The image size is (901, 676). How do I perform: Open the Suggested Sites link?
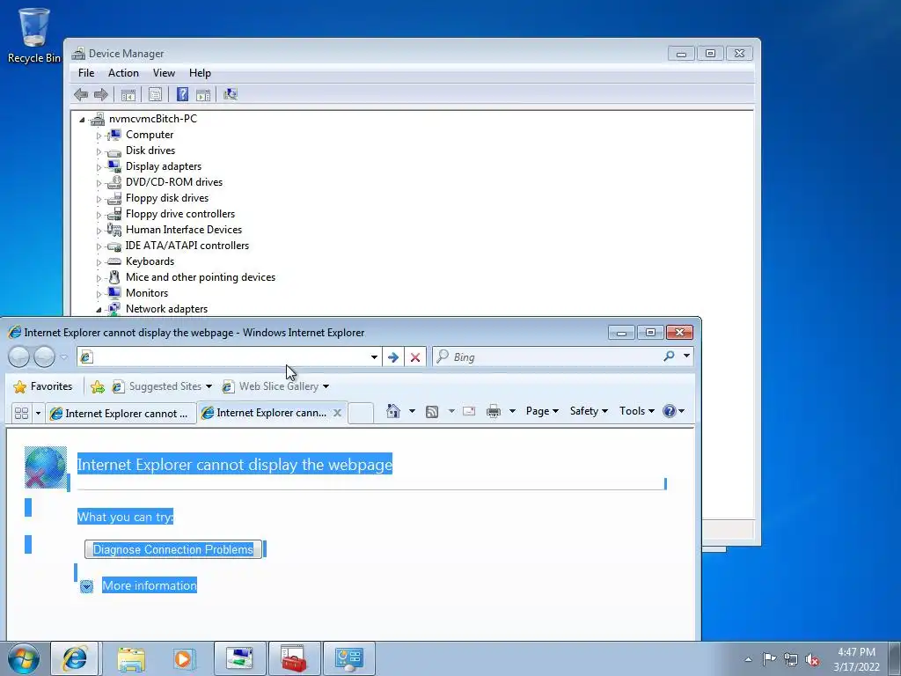(162, 386)
